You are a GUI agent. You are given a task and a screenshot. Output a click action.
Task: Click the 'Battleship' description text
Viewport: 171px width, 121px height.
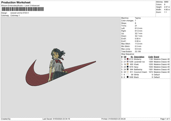point(138,69)
